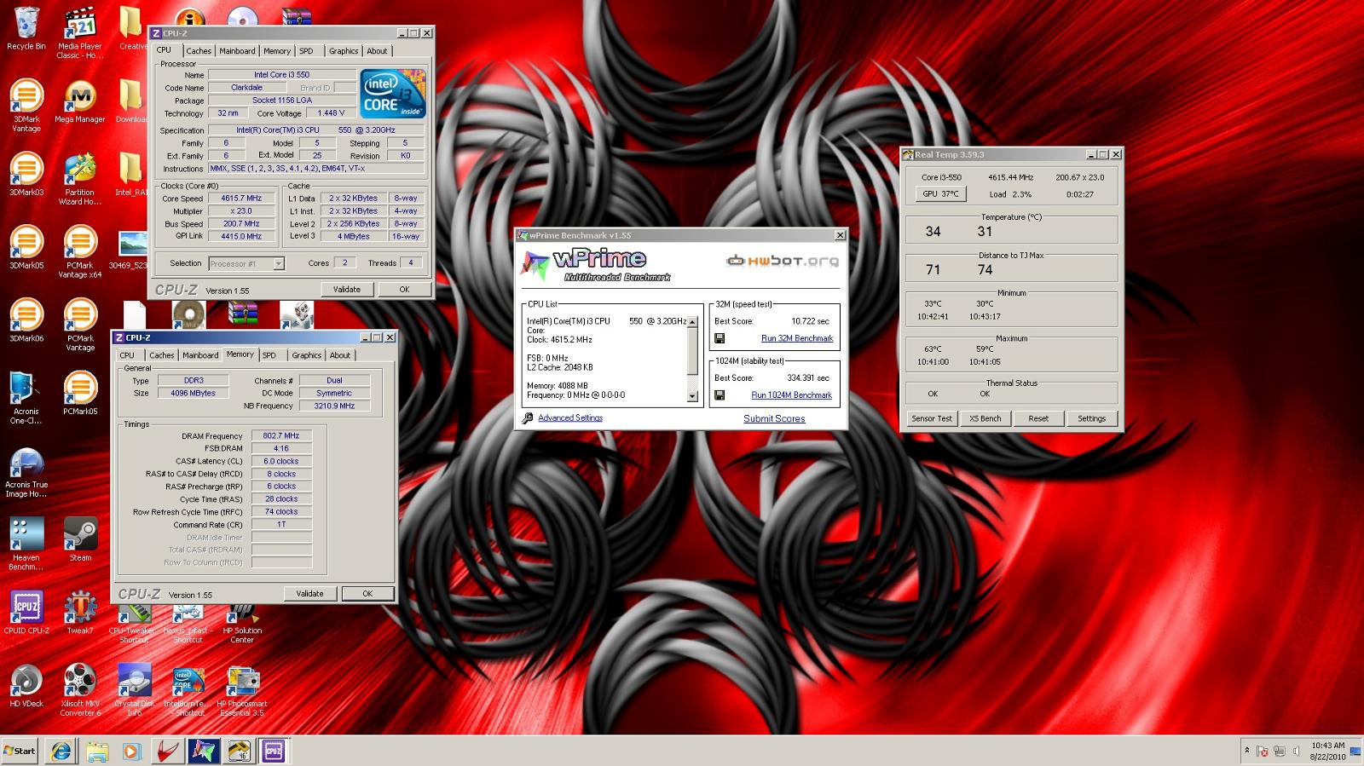Screen dimensions: 1364x766
Task: Click Sensor Test in Real Temp
Action: (x=932, y=418)
